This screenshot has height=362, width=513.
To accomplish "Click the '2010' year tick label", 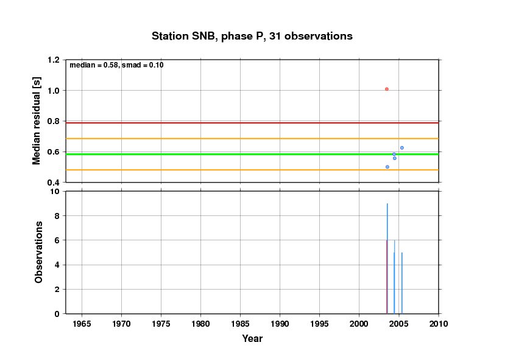I will tap(439, 324).
